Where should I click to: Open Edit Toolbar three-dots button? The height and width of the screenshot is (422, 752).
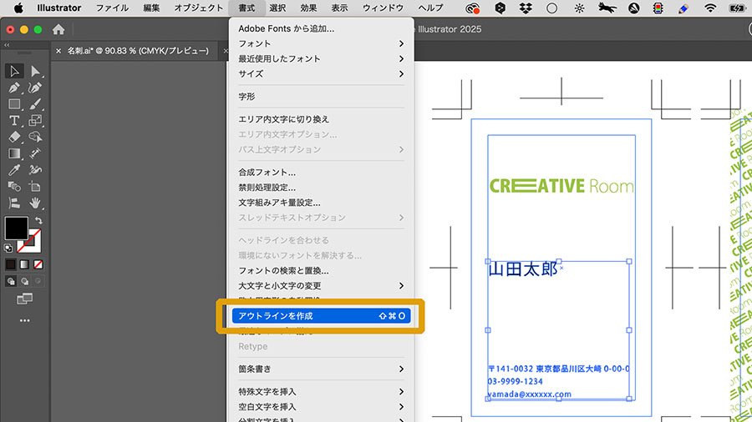point(24,320)
